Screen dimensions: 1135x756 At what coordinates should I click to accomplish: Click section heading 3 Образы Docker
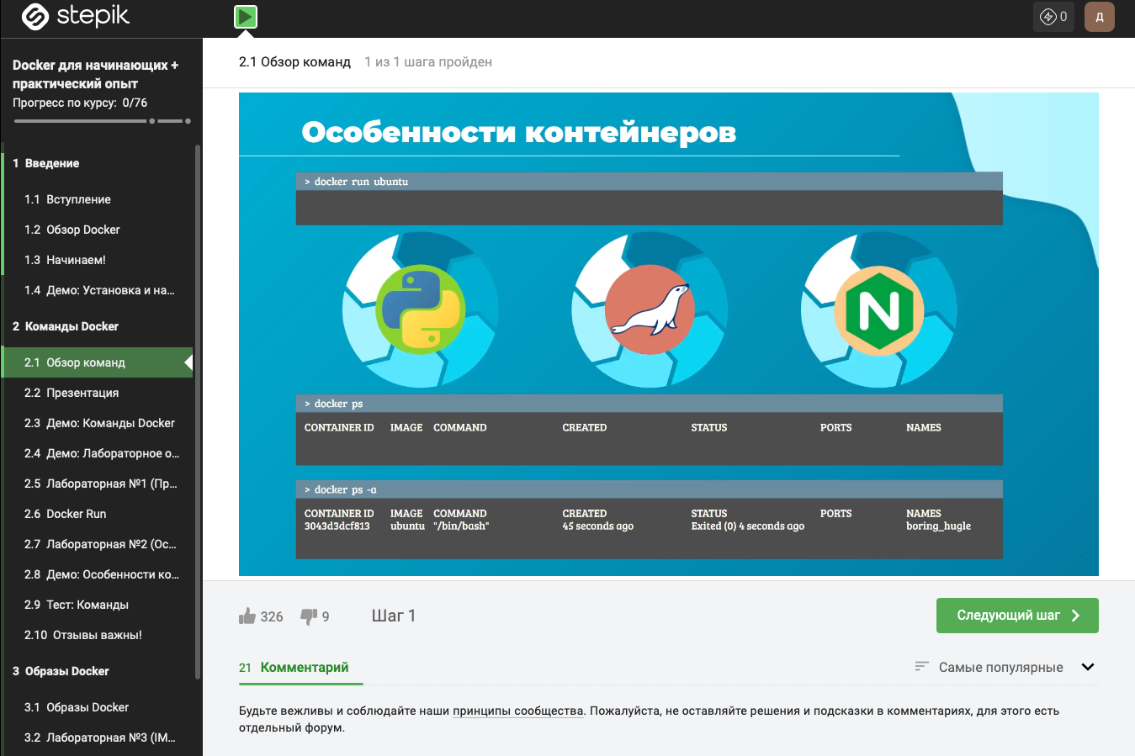[x=61, y=671]
